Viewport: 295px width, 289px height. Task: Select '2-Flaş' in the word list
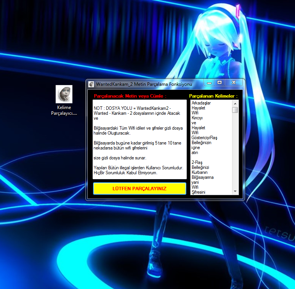click(197, 162)
